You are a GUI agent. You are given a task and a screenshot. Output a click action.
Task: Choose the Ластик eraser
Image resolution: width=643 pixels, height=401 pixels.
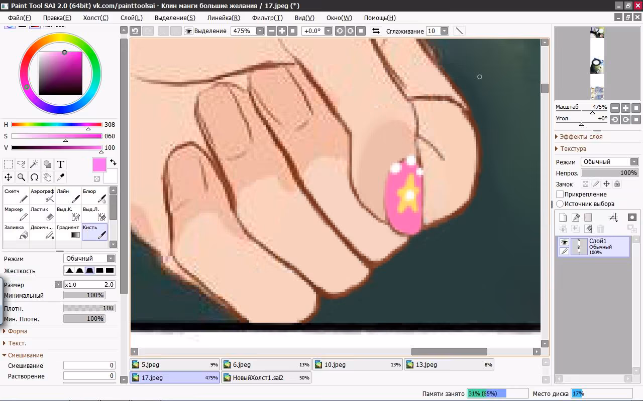[x=42, y=214]
